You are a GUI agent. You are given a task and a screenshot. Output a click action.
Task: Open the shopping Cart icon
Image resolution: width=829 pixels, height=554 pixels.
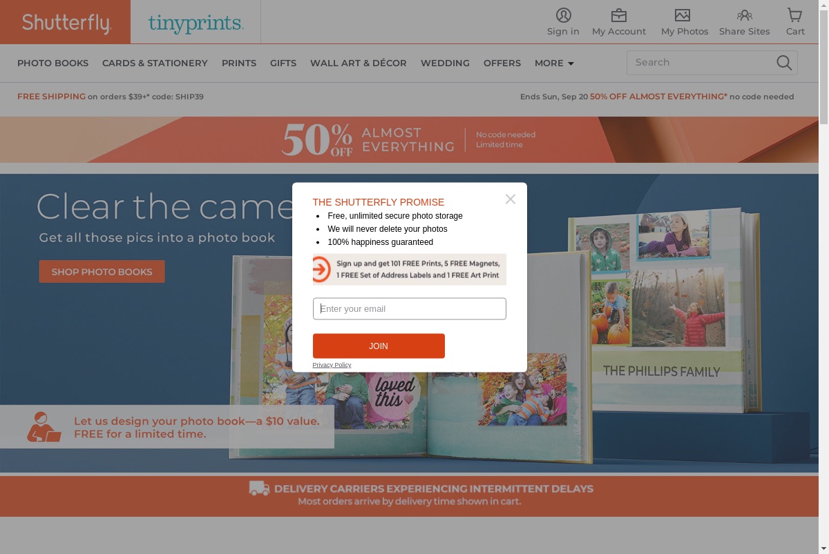click(x=795, y=15)
